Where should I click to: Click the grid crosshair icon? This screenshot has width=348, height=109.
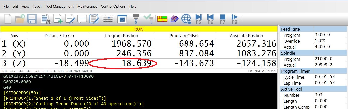[x=108, y=19]
